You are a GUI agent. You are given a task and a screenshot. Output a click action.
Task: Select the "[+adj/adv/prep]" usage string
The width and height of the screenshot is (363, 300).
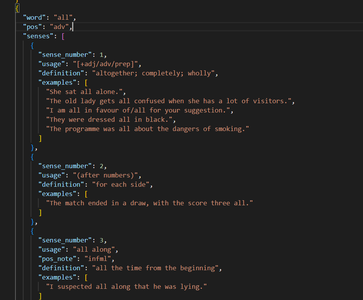[107, 64]
